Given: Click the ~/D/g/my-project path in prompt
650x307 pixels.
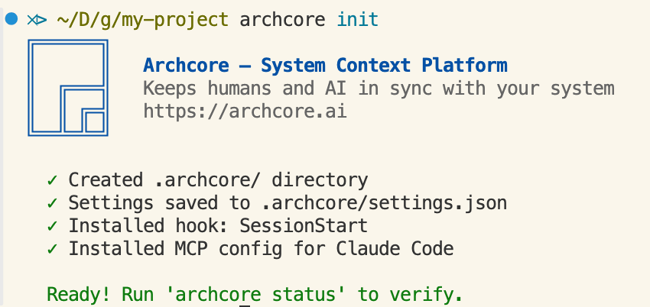Looking at the screenshot, I should 142,20.
